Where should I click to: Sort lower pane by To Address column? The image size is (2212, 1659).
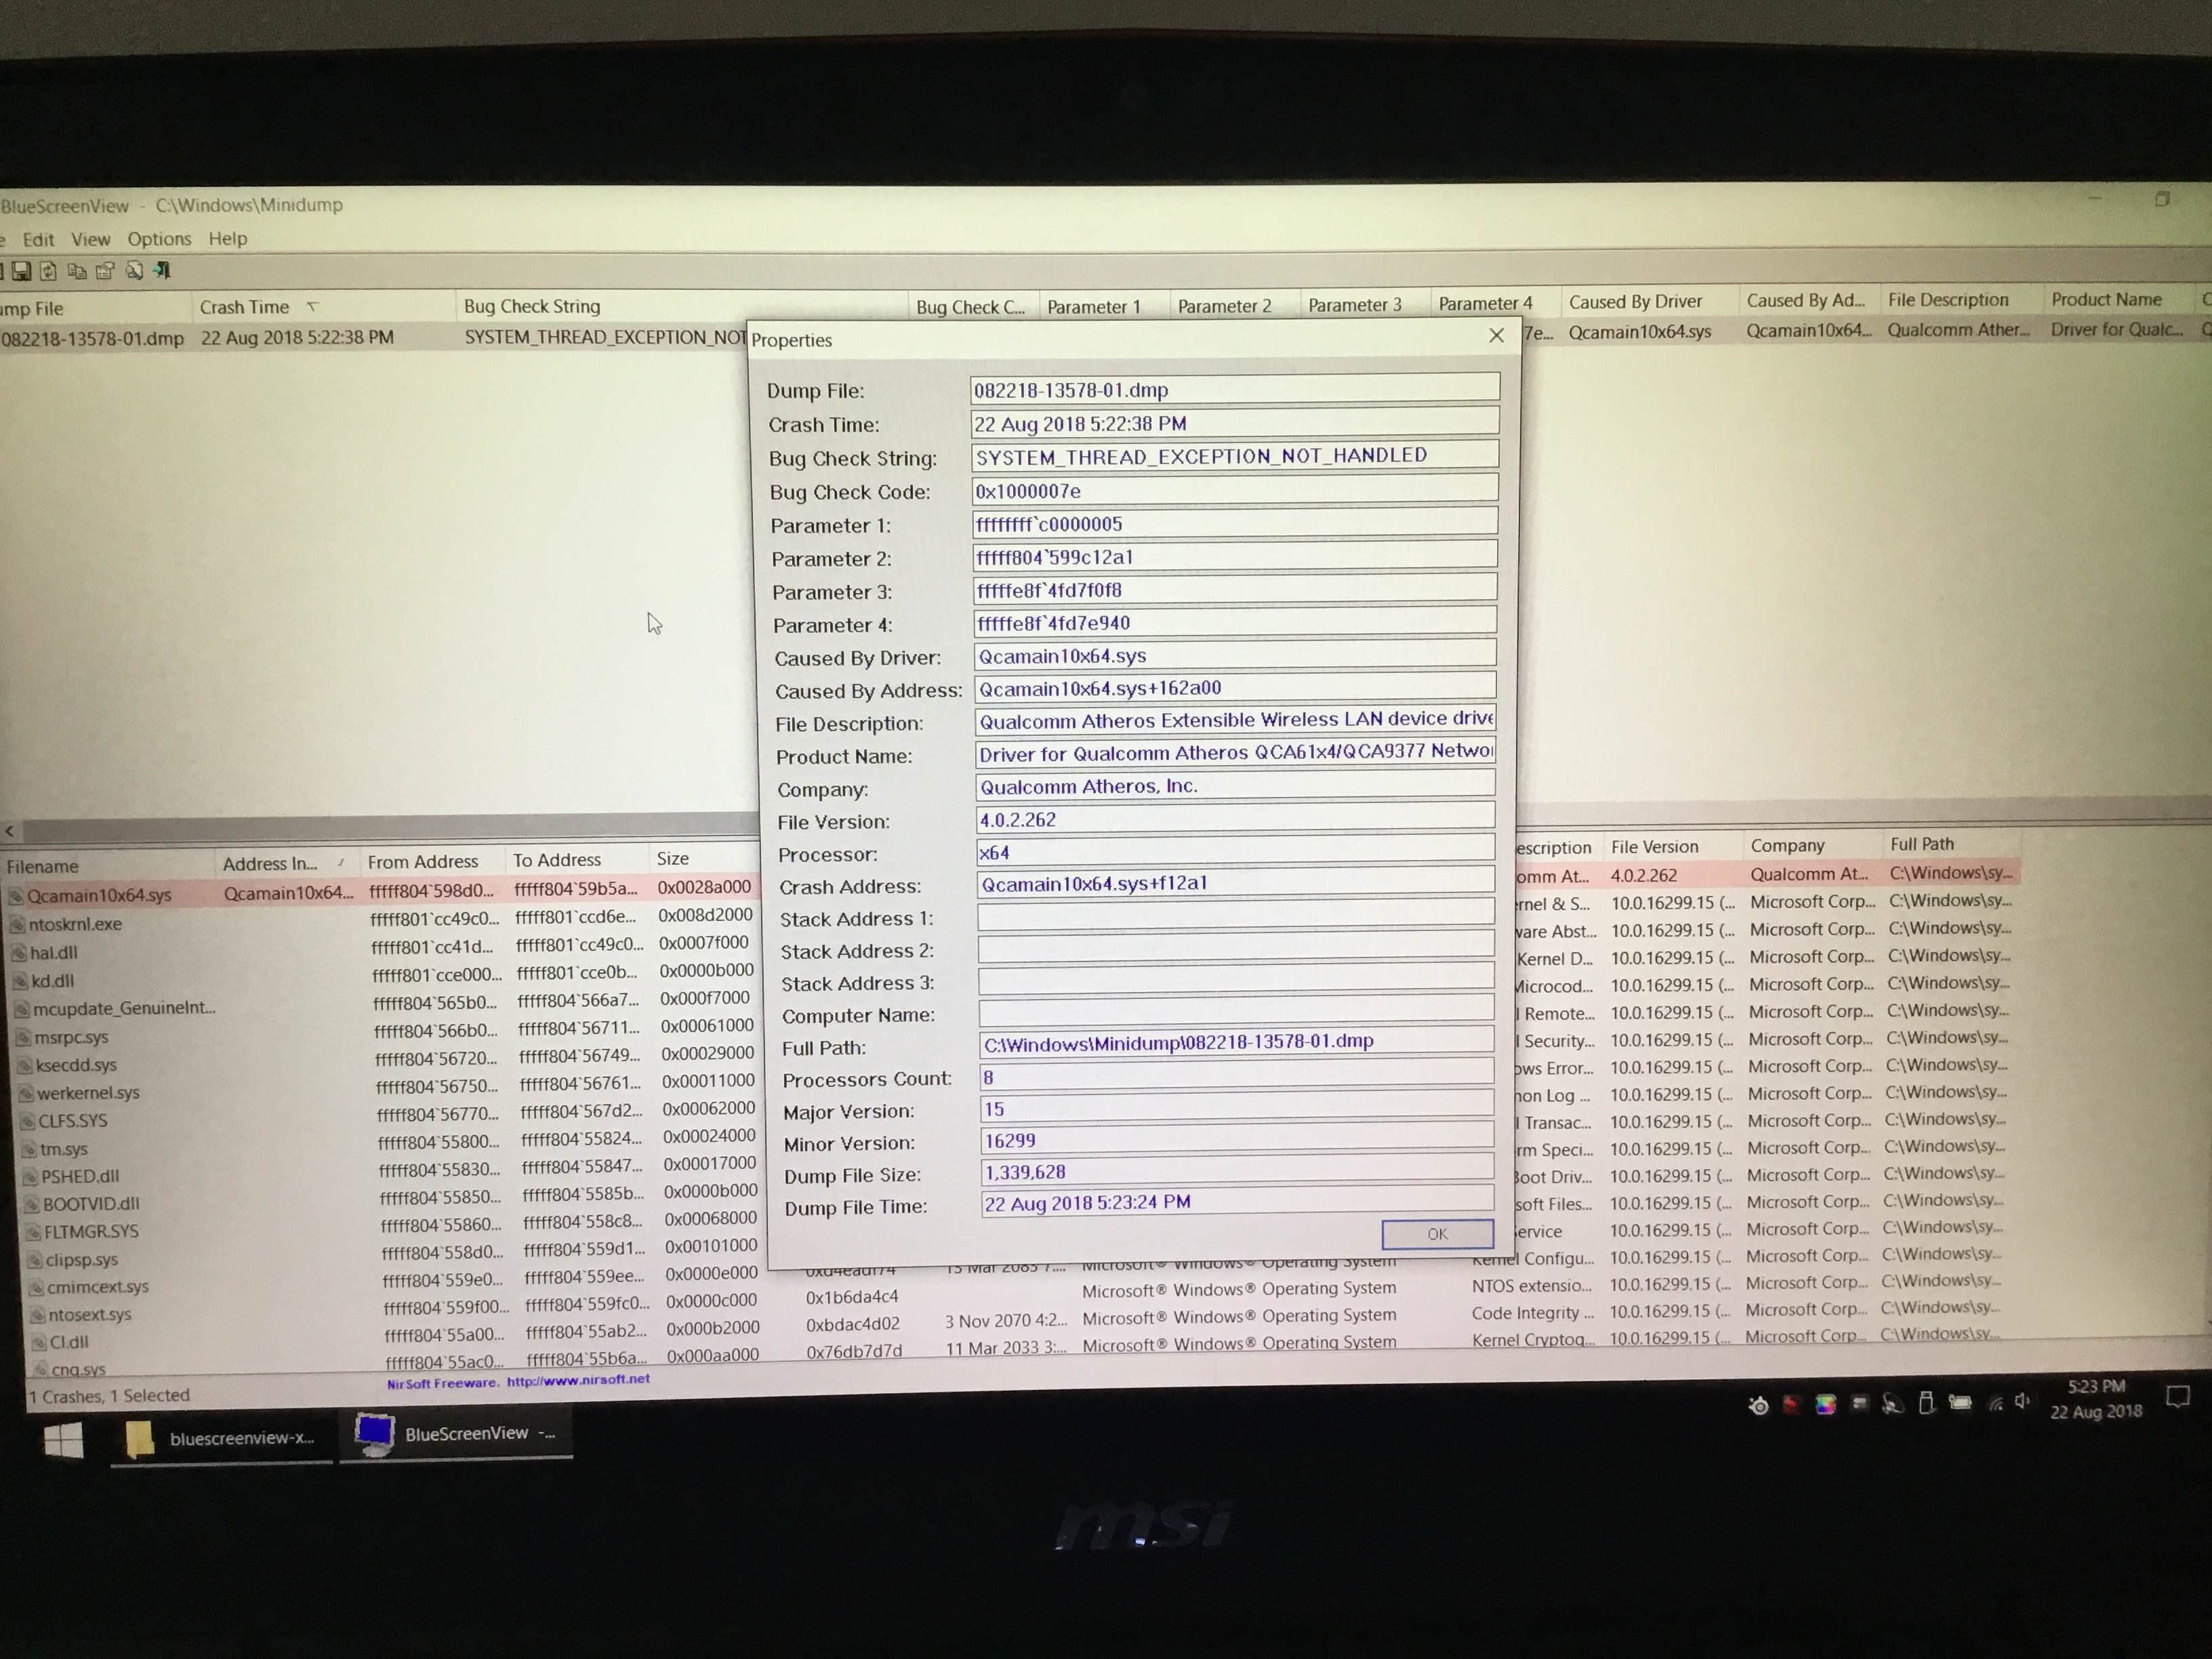point(576,859)
